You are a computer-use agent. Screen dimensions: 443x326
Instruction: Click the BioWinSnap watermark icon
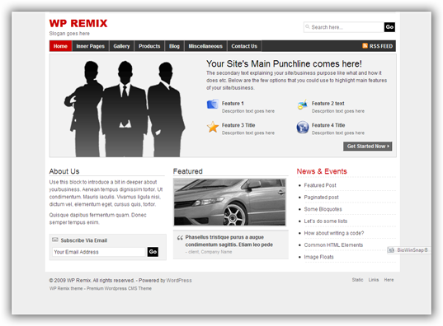click(x=391, y=250)
